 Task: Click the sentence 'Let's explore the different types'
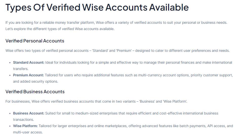pos(60,29)
